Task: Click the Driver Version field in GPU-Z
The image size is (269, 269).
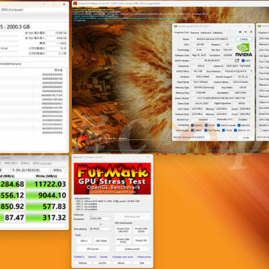Action: pyautogui.click(x=221, y=98)
